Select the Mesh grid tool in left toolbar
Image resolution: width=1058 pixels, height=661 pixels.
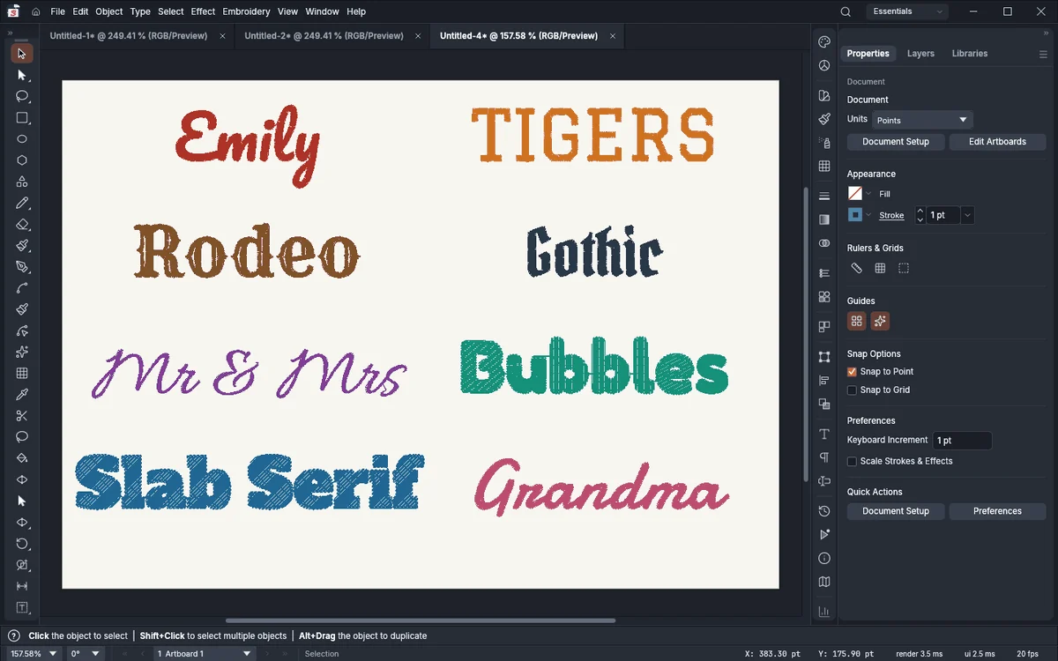coord(22,373)
